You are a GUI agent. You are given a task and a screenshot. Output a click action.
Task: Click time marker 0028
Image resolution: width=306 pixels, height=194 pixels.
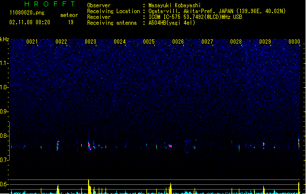pyautogui.click(x=236, y=42)
